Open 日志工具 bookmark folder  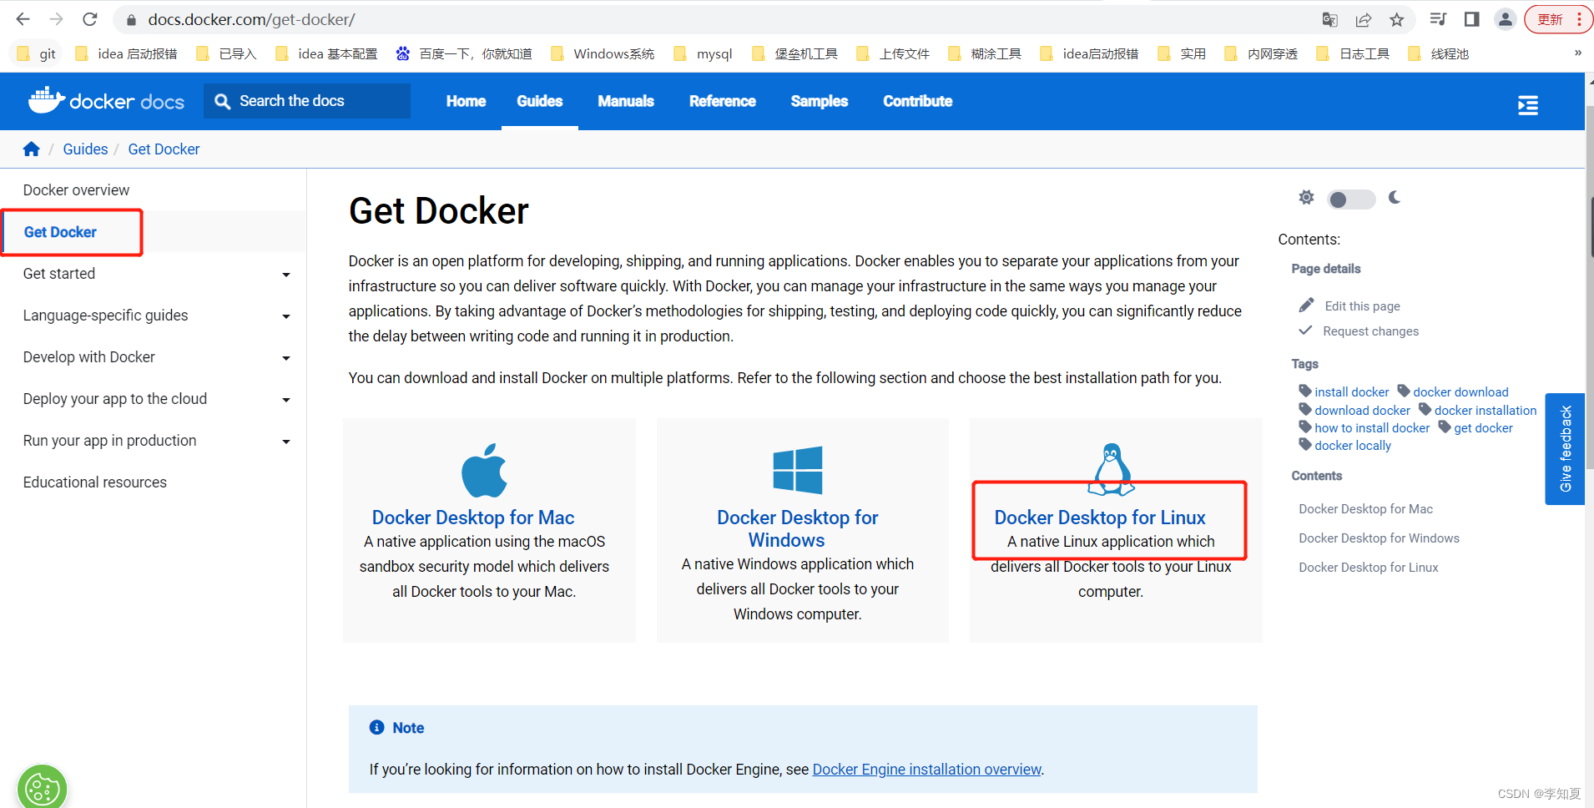(x=1353, y=54)
